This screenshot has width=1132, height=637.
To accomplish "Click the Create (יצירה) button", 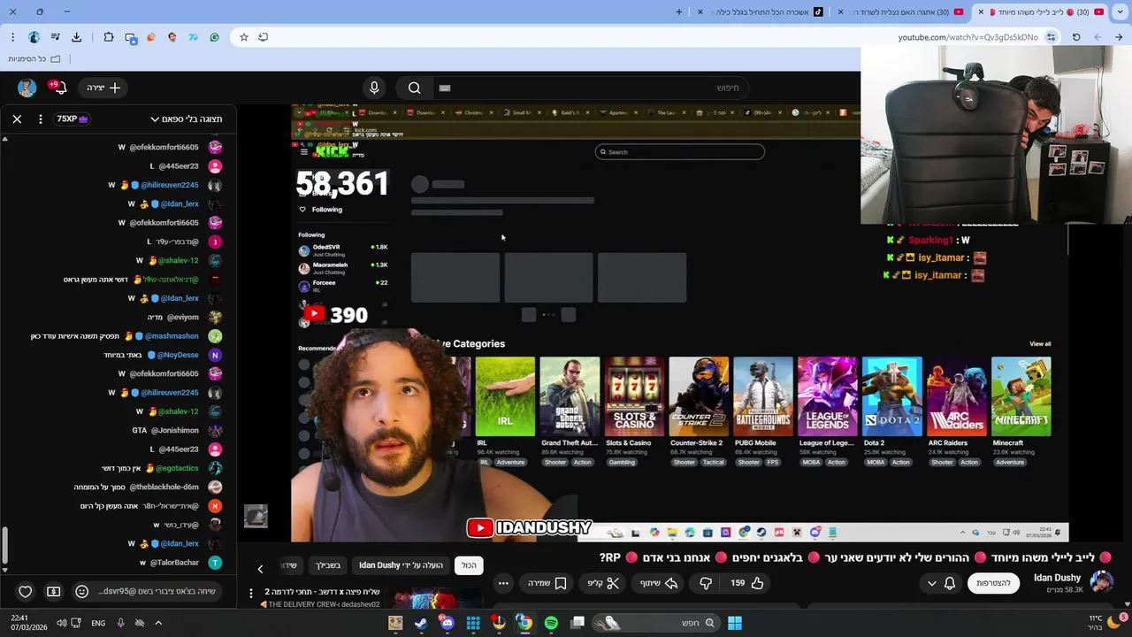I will tap(103, 88).
